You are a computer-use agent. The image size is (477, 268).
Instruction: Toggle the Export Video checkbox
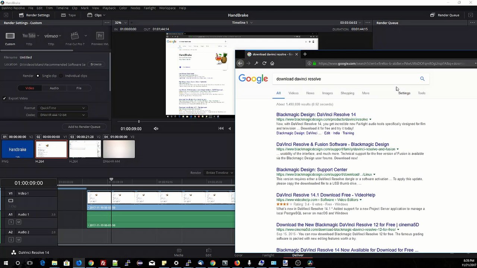tap(4, 98)
